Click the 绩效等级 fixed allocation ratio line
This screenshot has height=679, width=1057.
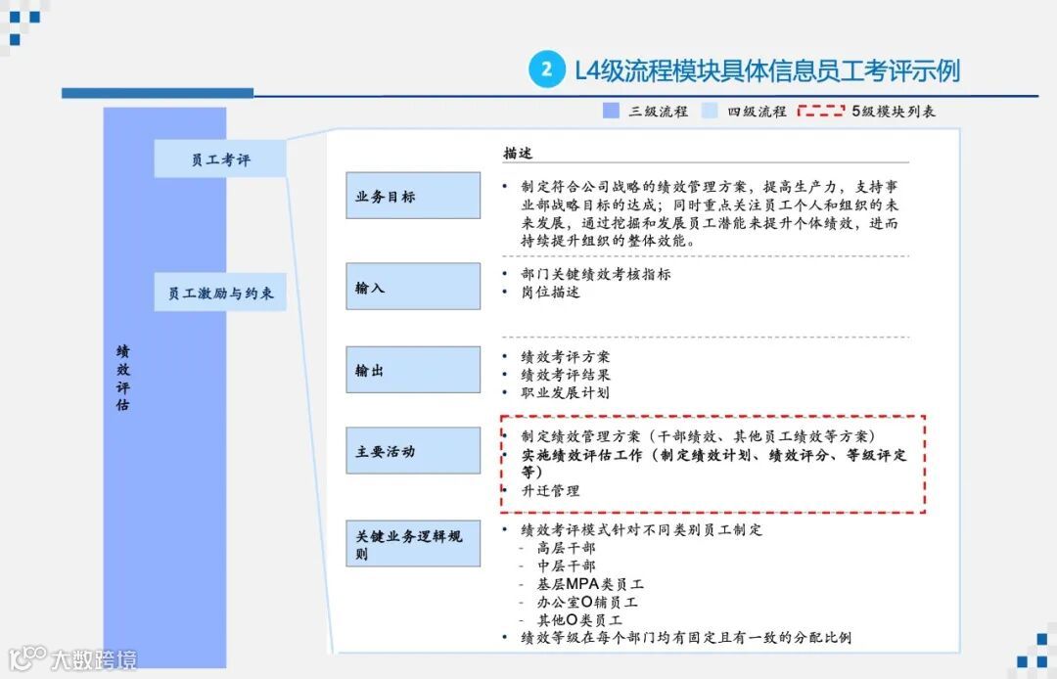tap(686, 637)
